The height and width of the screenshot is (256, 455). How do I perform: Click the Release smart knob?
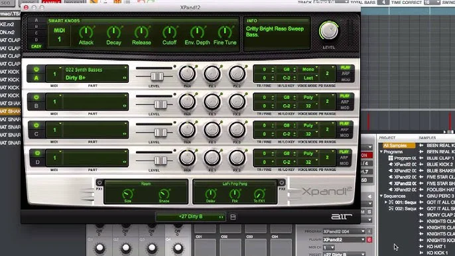coord(141,32)
